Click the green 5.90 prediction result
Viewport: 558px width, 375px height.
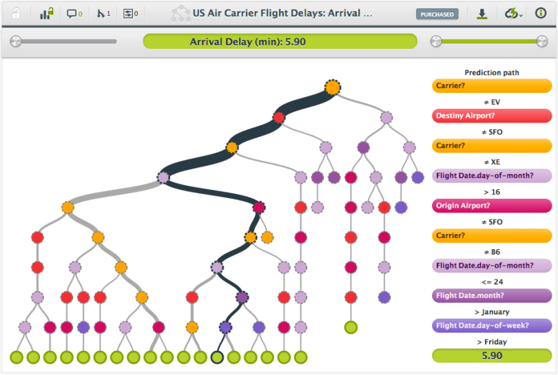click(492, 355)
